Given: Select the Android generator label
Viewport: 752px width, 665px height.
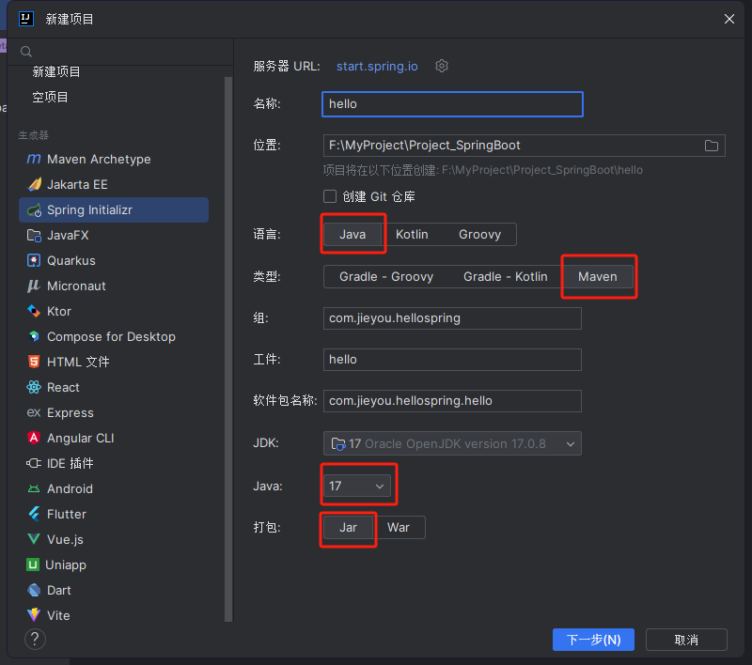Looking at the screenshot, I should (70, 488).
